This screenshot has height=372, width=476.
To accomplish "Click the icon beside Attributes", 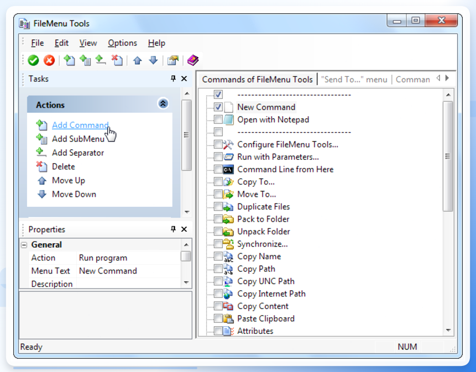I will pyautogui.click(x=228, y=331).
